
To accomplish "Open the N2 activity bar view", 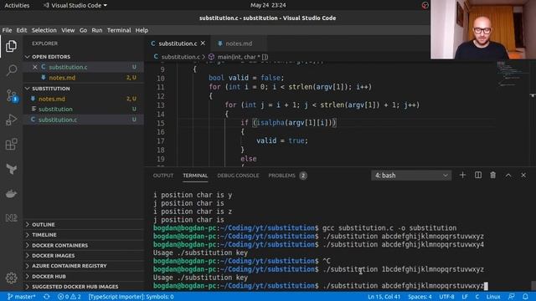I will (11, 217).
